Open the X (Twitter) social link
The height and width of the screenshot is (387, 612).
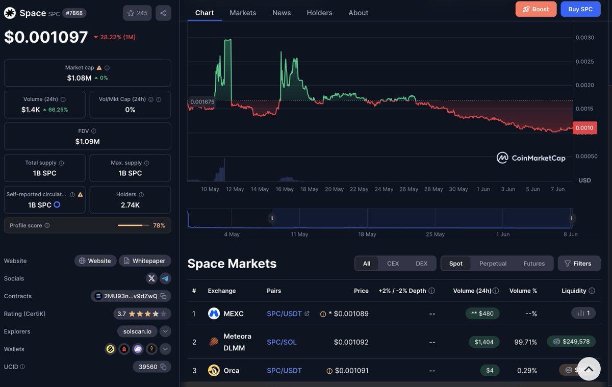151,278
